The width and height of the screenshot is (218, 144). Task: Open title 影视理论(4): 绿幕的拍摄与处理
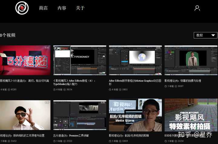(x=183, y=81)
